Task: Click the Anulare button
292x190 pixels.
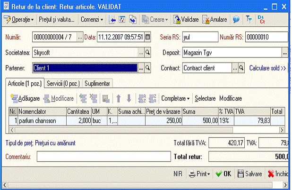Action: pyautogui.click(x=215, y=19)
